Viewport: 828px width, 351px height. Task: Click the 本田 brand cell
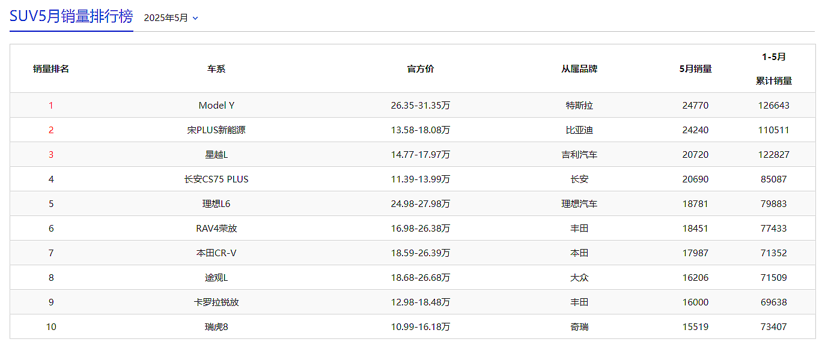point(579,253)
